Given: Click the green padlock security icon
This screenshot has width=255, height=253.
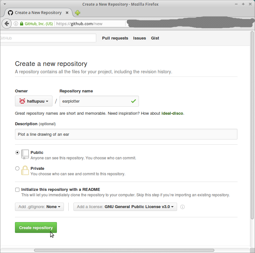Looking at the screenshot, I should 22,24.
